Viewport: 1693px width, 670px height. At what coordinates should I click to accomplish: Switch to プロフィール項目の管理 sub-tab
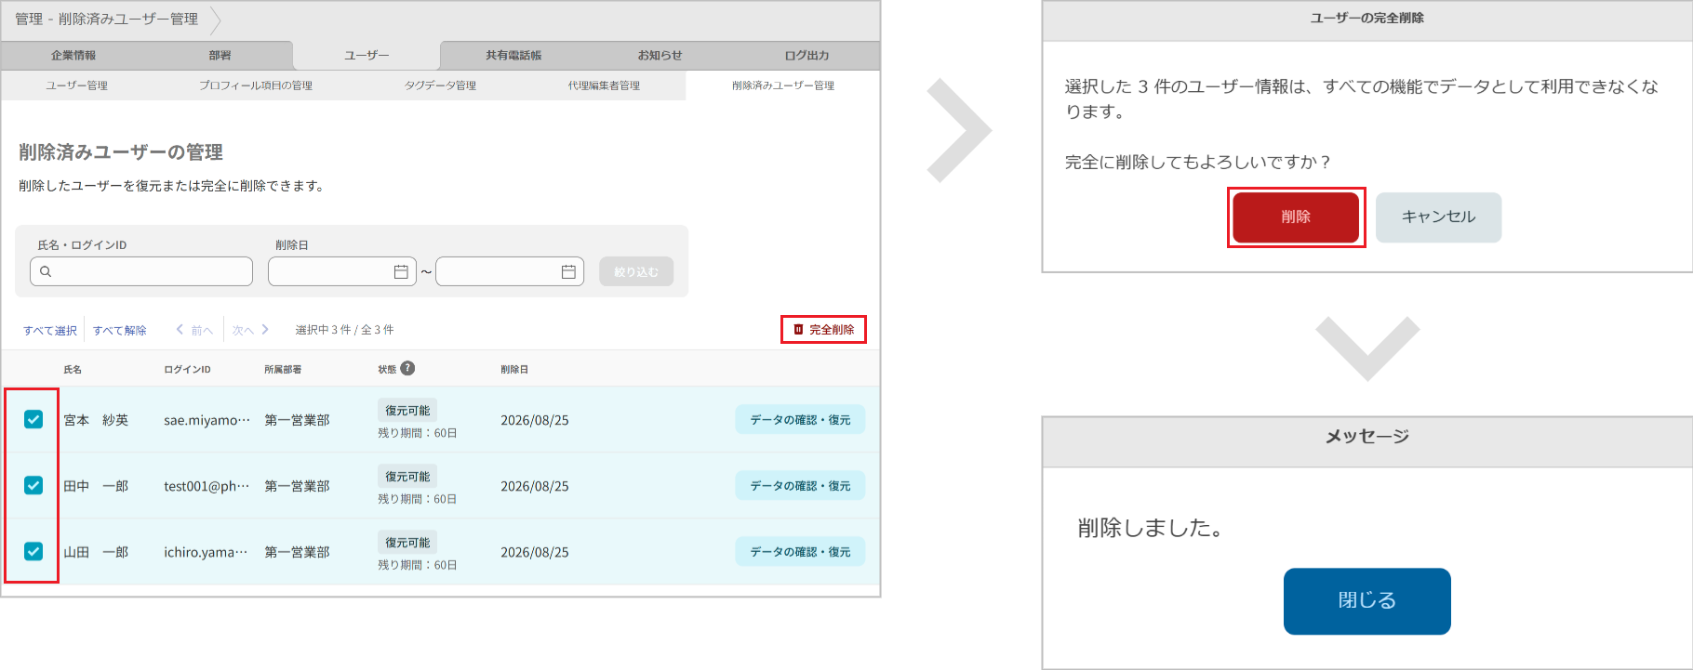pyautogui.click(x=256, y=85)
